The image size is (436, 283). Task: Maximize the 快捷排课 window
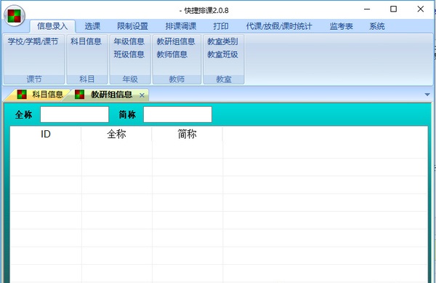tap(393, 9)
